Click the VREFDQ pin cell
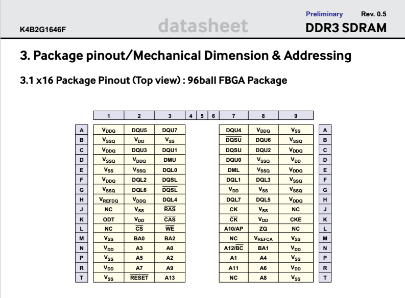 [x=108, y=199]
